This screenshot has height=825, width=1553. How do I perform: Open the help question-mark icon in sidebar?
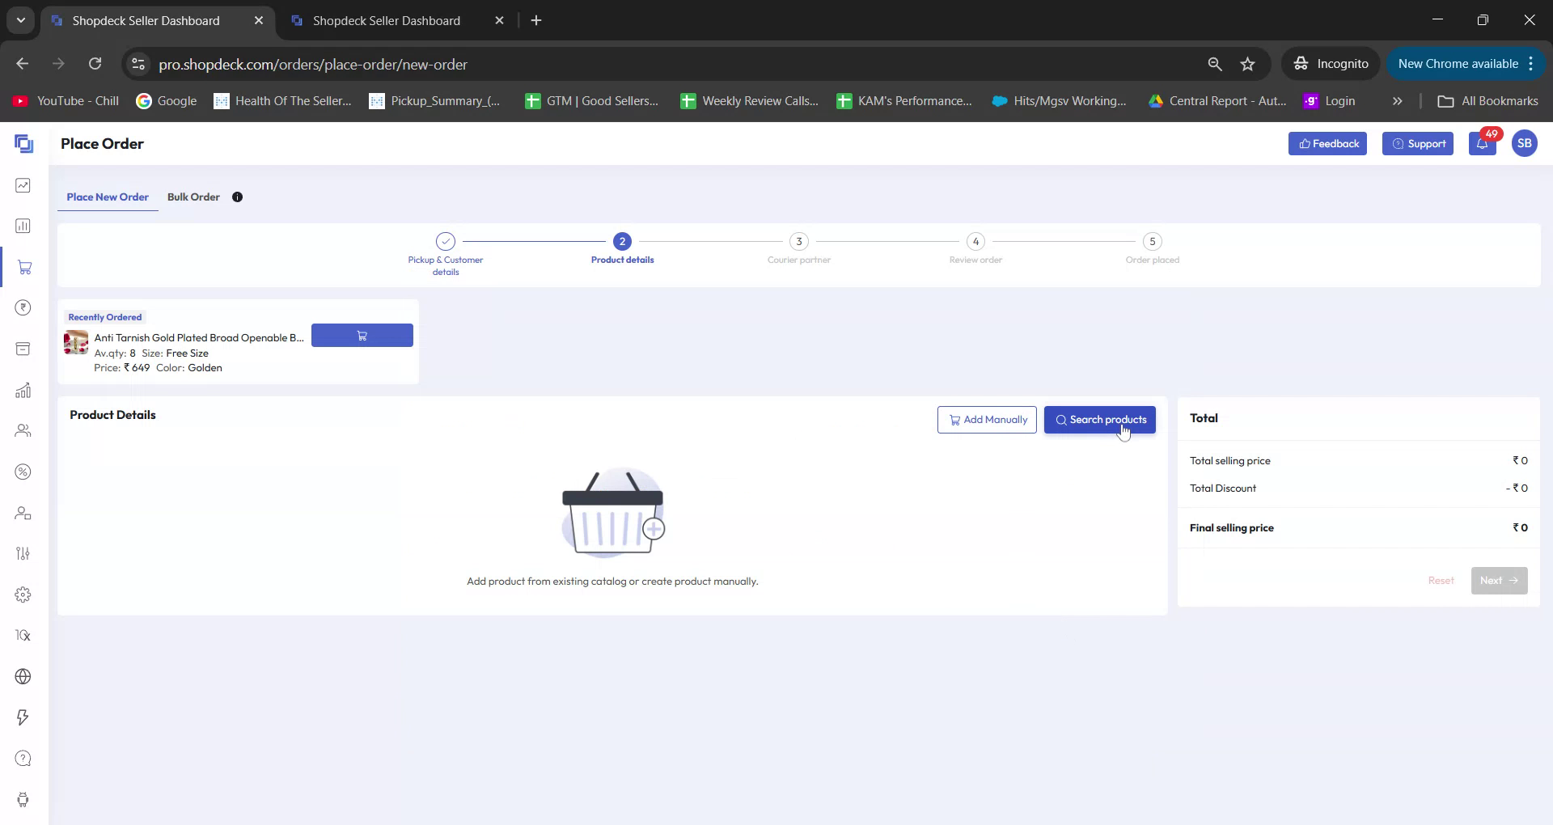23,758
